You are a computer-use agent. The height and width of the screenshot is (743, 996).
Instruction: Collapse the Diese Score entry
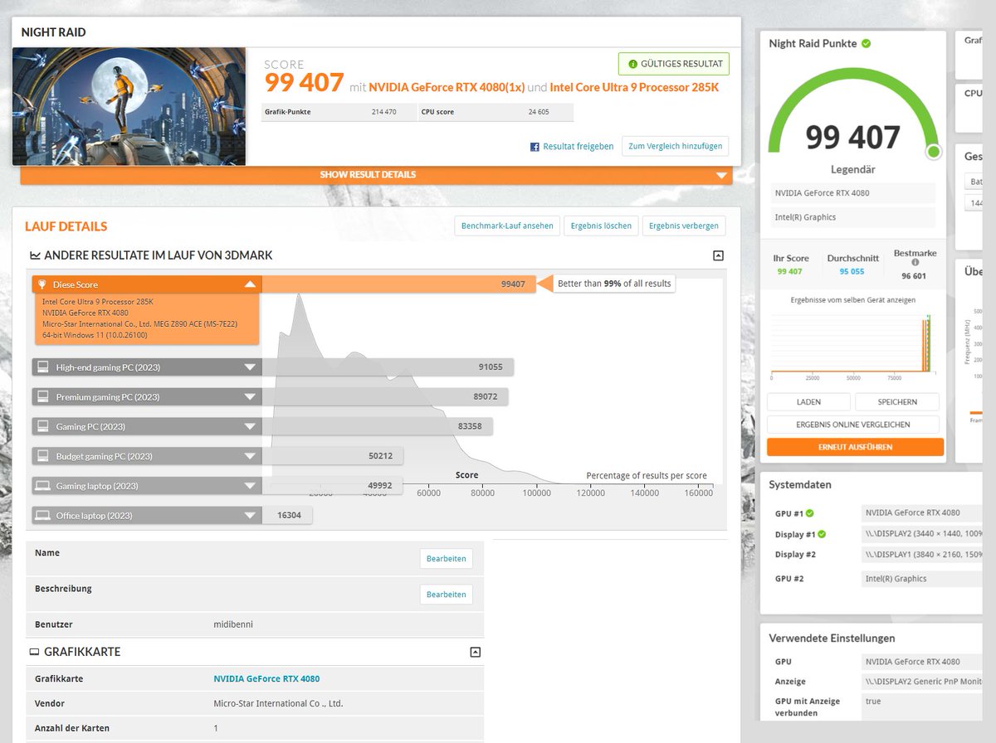click(250, 284)
